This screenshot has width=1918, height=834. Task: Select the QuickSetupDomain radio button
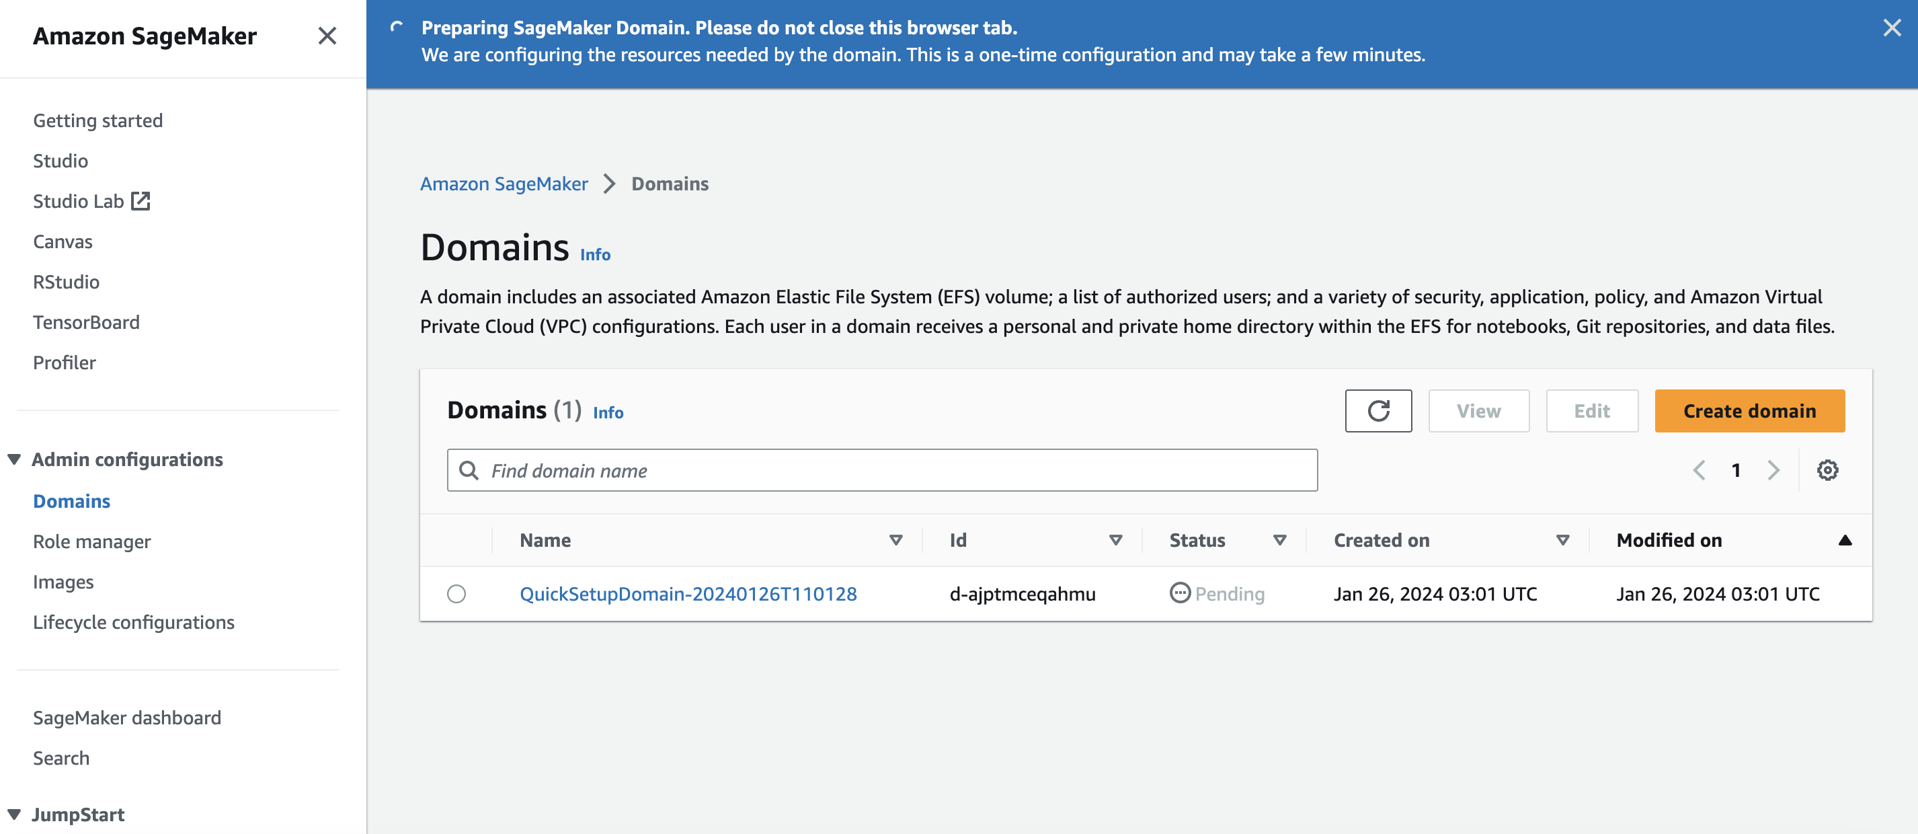(x=456, y=593)
